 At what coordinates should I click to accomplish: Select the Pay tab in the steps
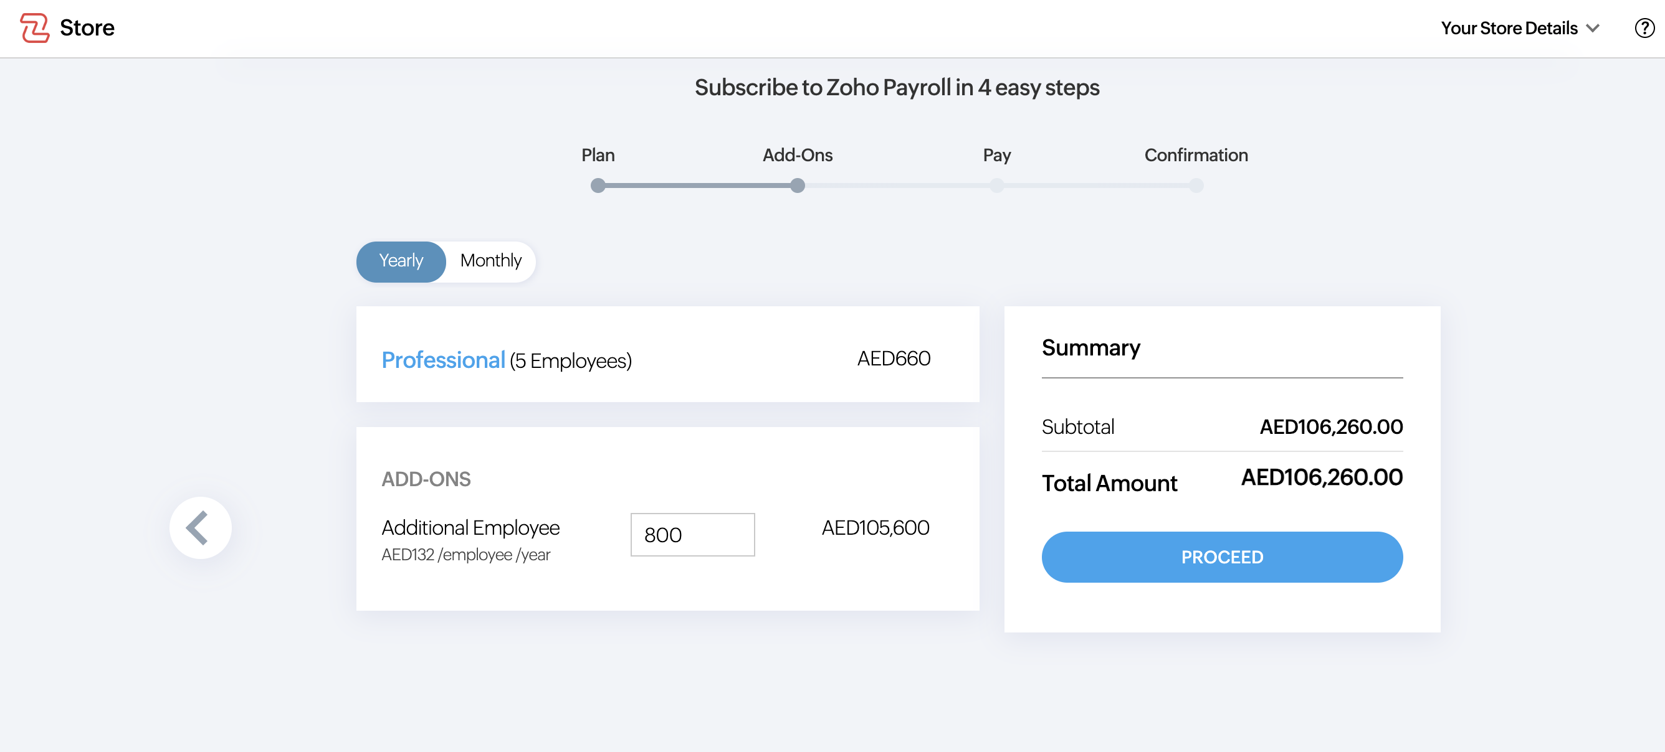(996, 155)
